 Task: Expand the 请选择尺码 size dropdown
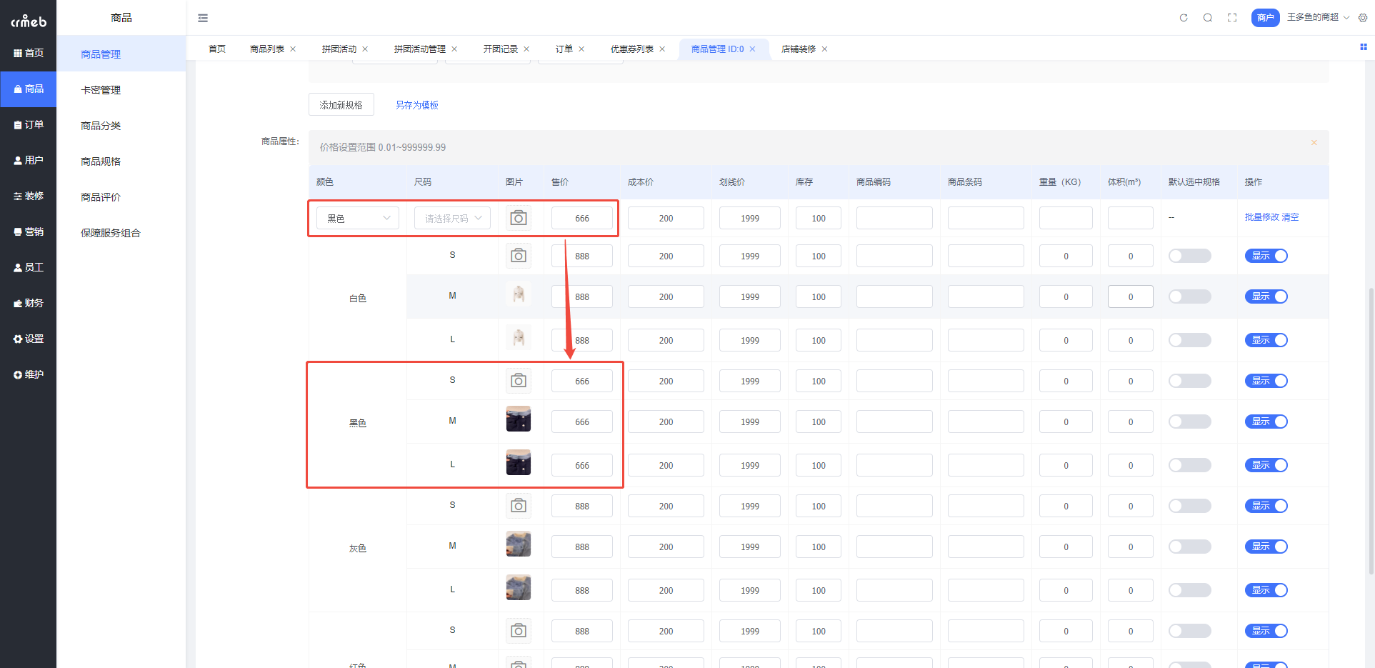452,217
